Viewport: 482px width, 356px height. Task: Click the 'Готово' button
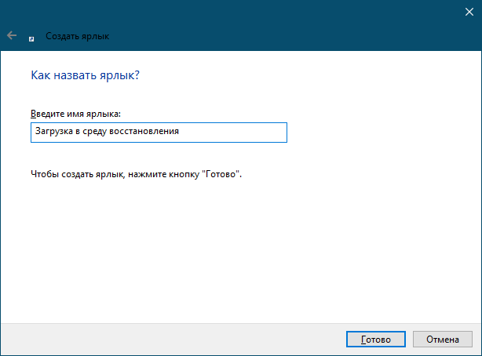pyautogui.click(x=376, y=339)
